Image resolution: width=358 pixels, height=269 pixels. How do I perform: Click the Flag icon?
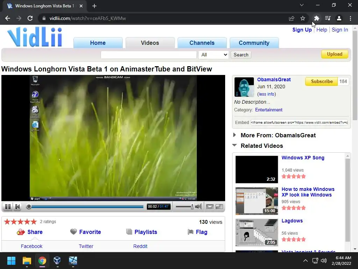[x=191, y=232]
